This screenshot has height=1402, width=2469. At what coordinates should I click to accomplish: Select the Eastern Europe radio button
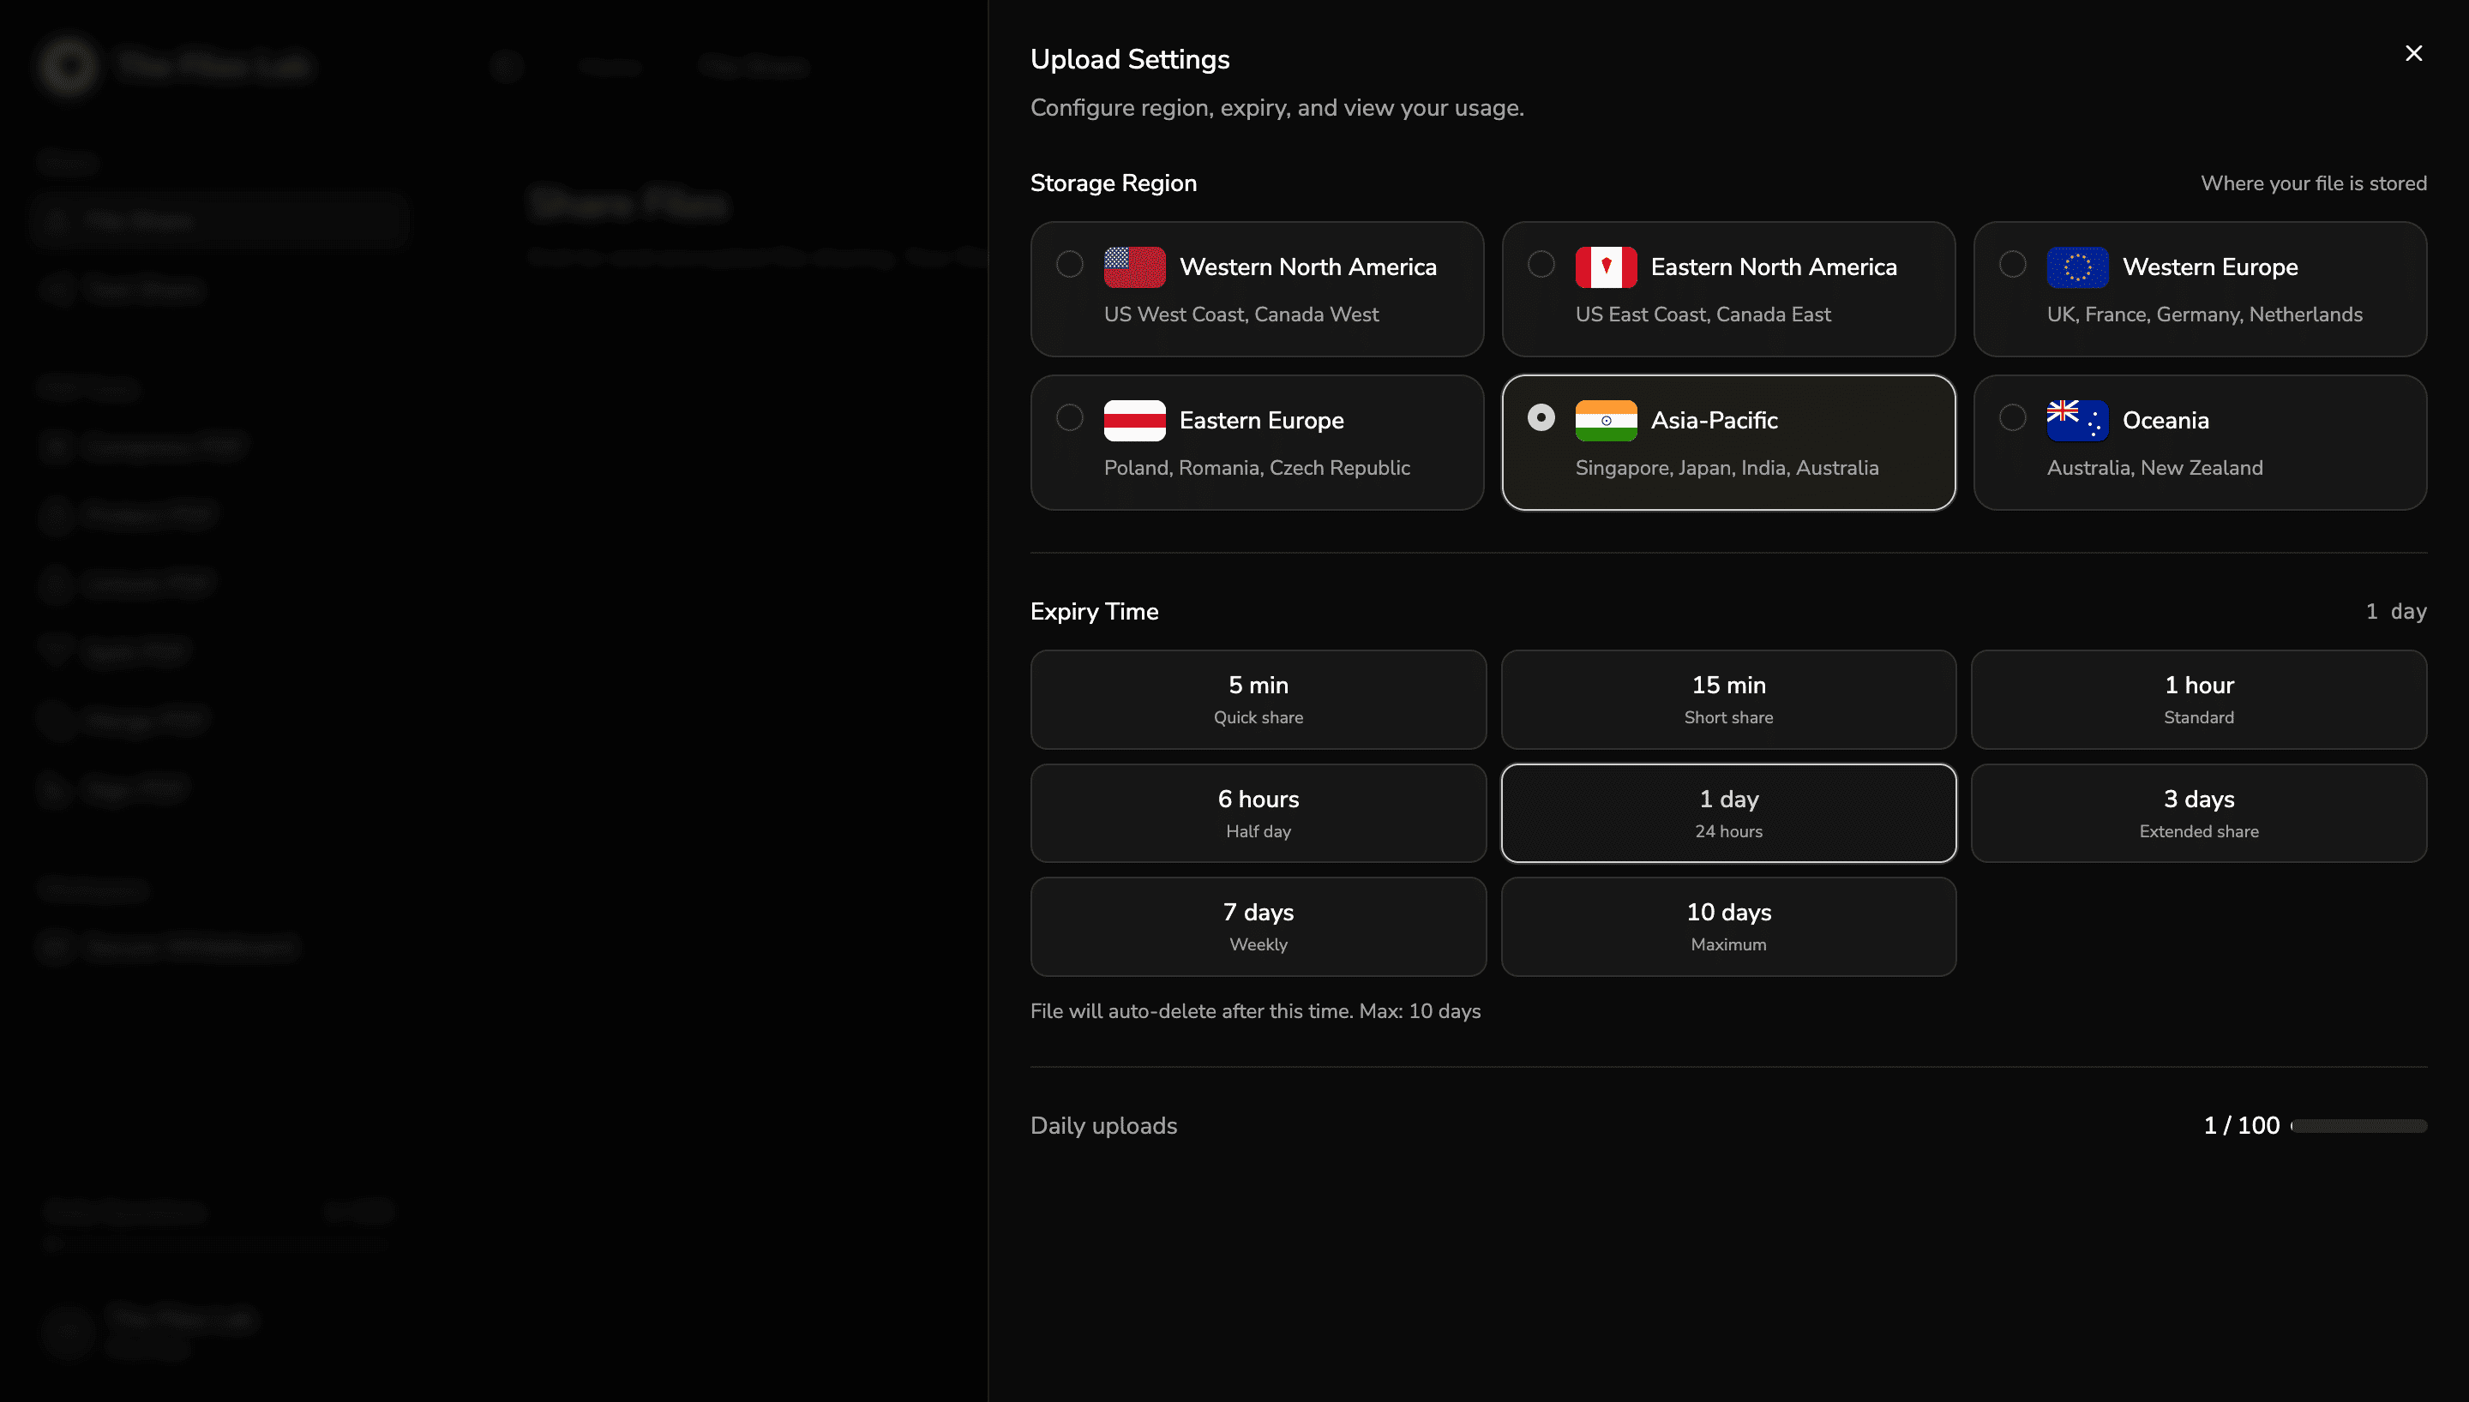(1069, 417)
